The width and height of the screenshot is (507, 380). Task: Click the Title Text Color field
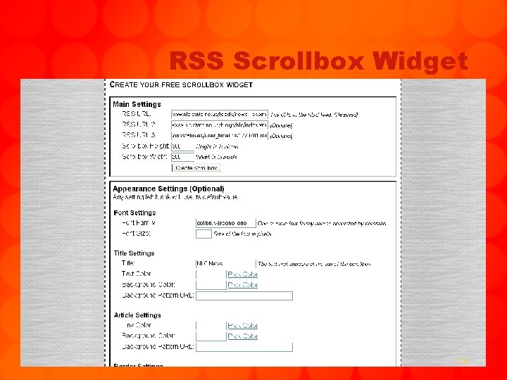click(x=211, y=274)
